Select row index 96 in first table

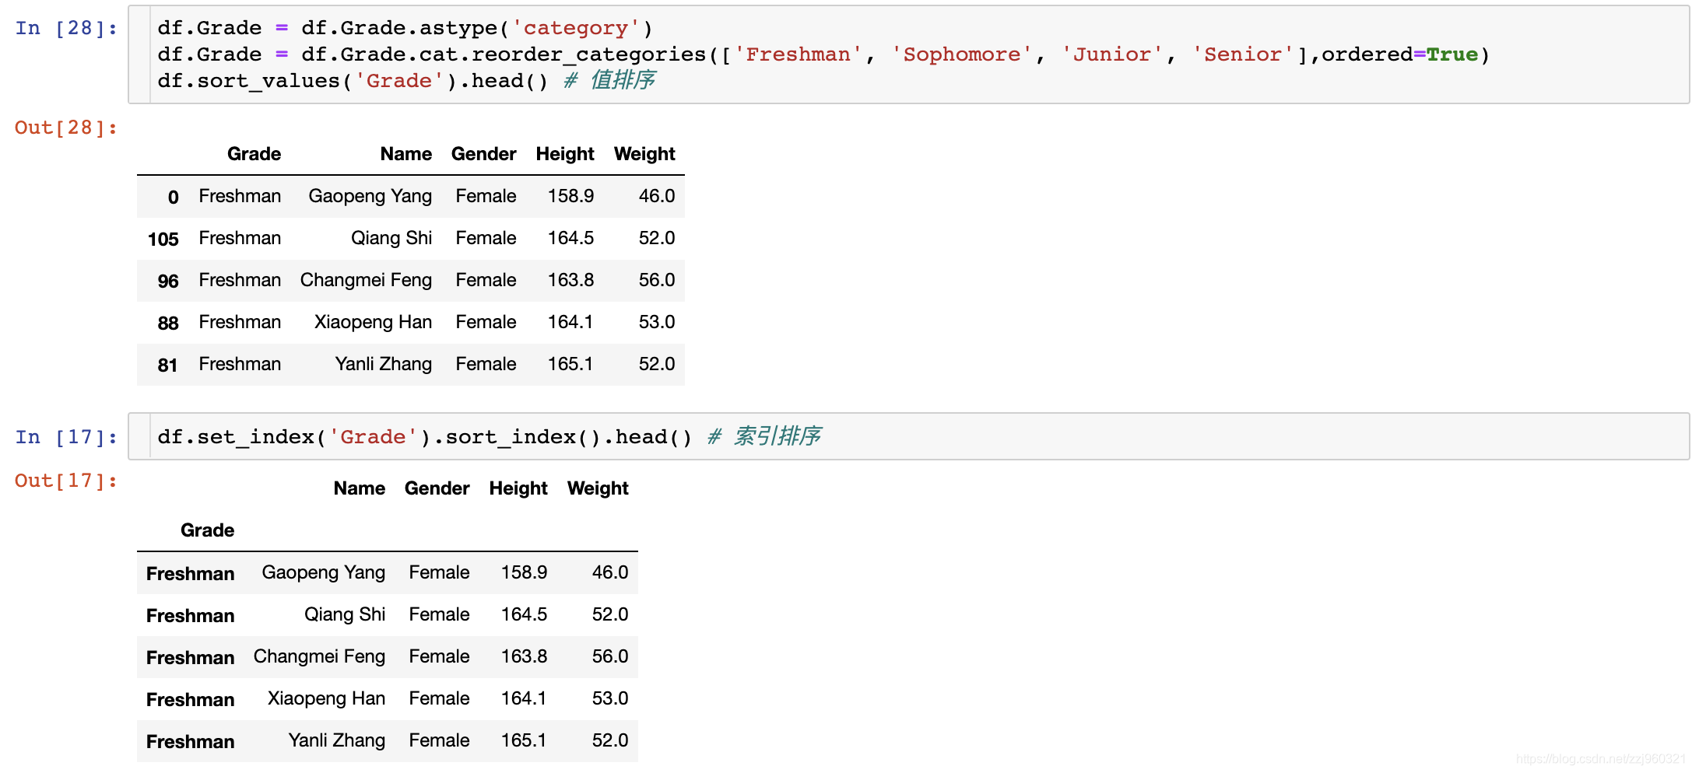[168, 281]
